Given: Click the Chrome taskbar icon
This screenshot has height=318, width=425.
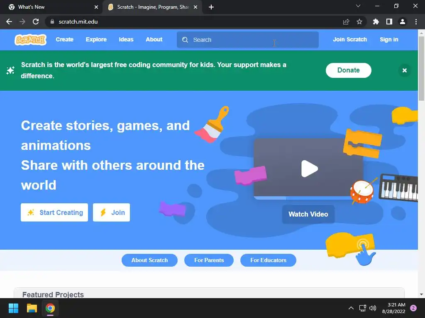Looking at the screenshot, I should point(50,308).
